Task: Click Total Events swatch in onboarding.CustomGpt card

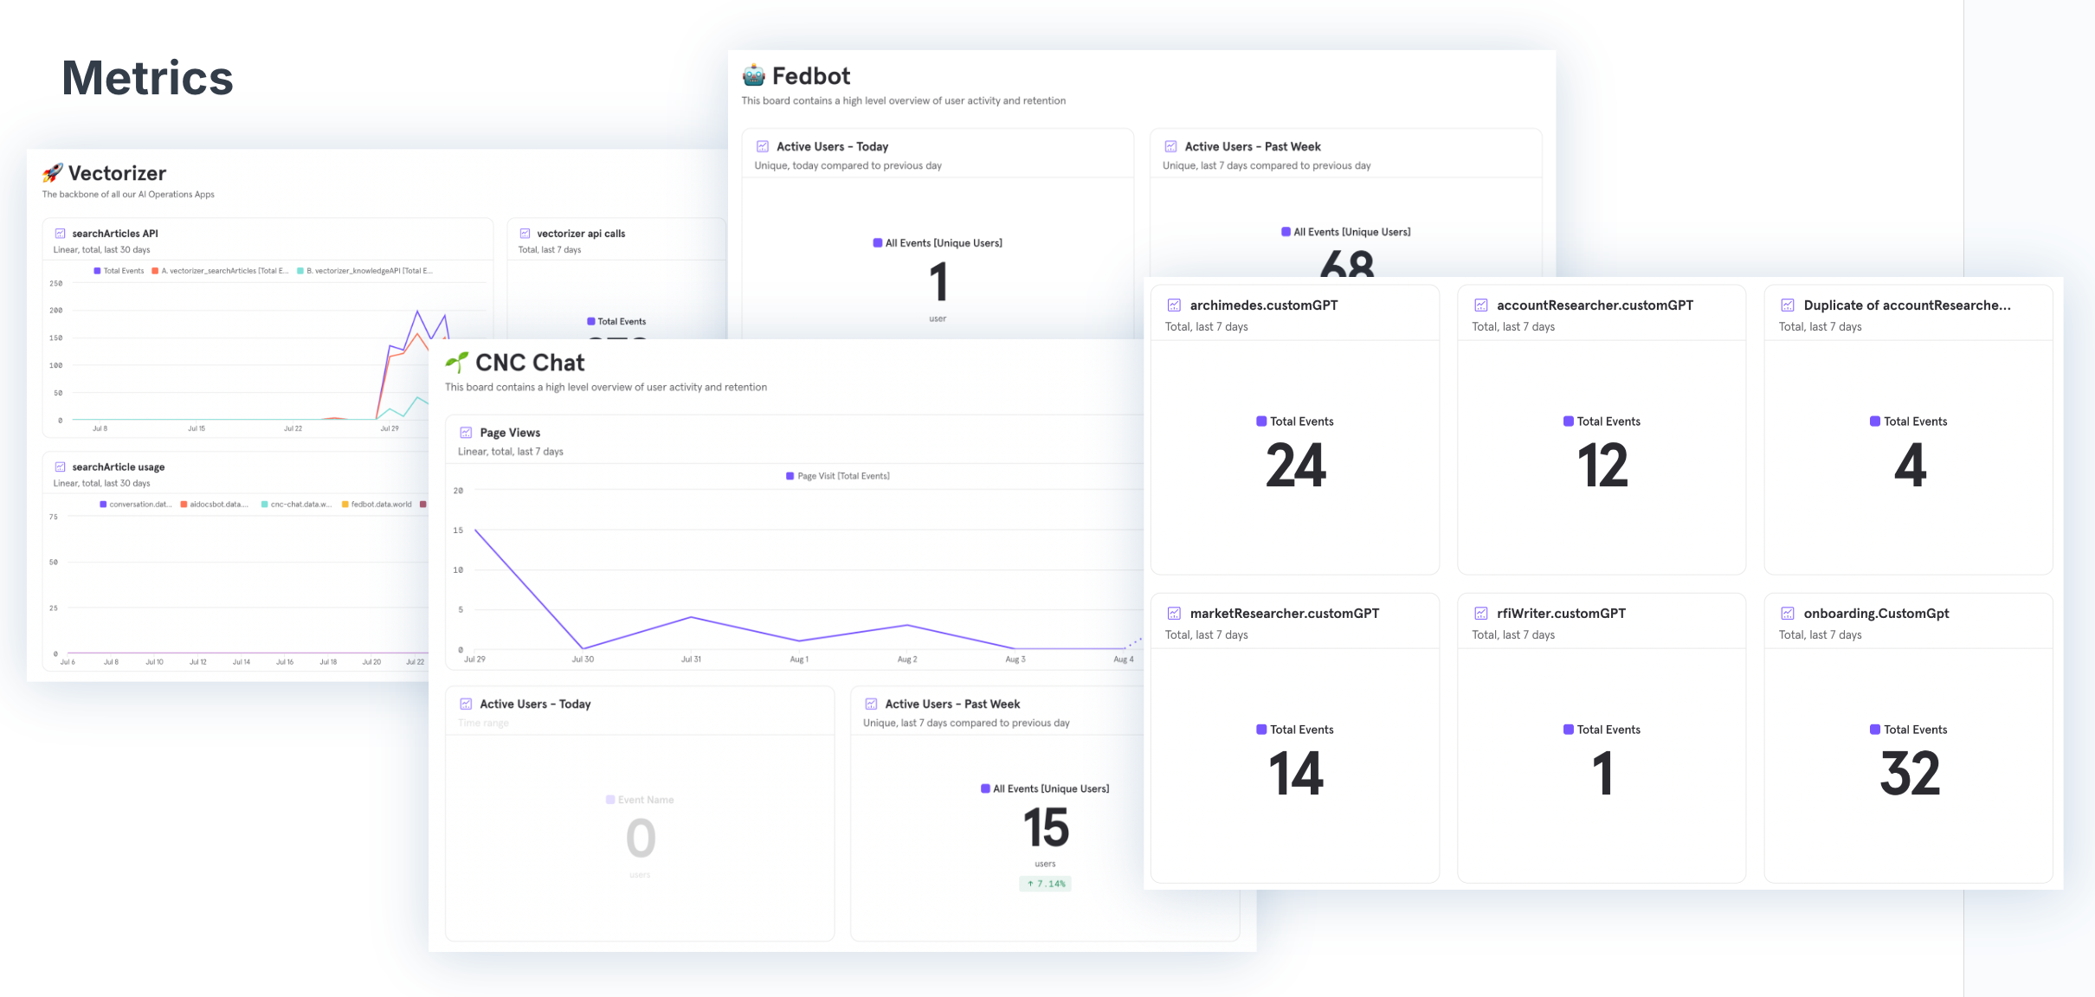Action: (x=1875, y=730)
